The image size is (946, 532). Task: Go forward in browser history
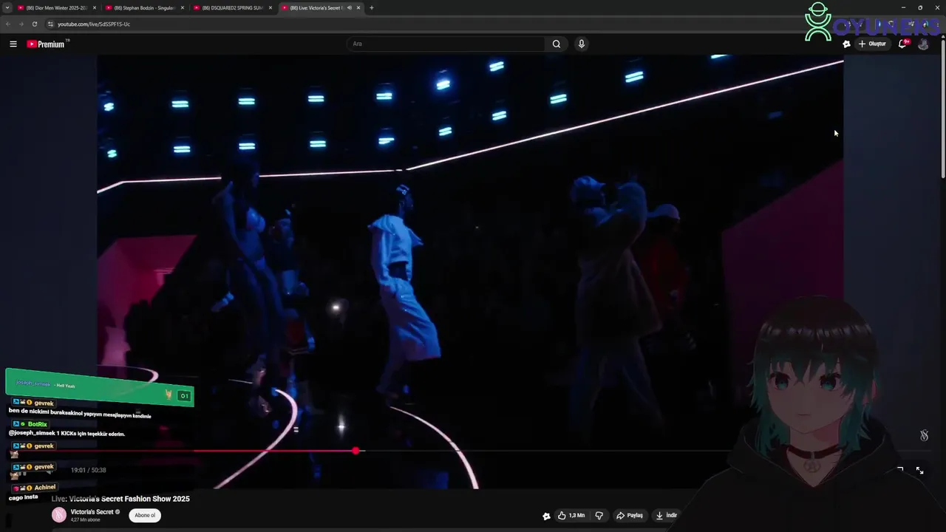pyautogui.click(x=21, y=24)
